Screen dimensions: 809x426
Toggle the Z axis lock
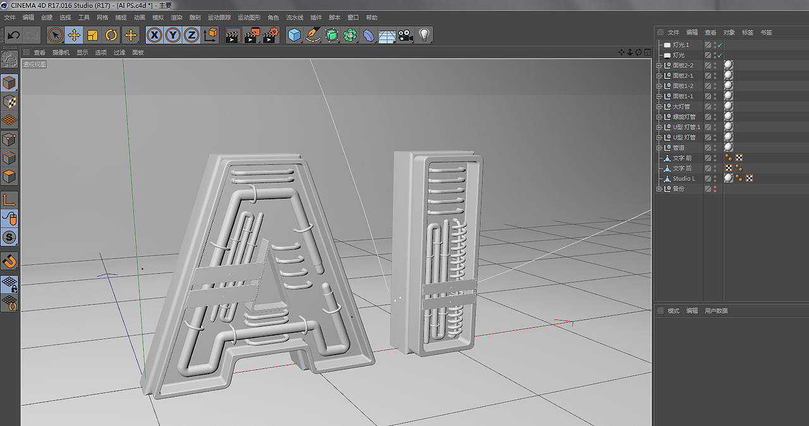[191, 35]
